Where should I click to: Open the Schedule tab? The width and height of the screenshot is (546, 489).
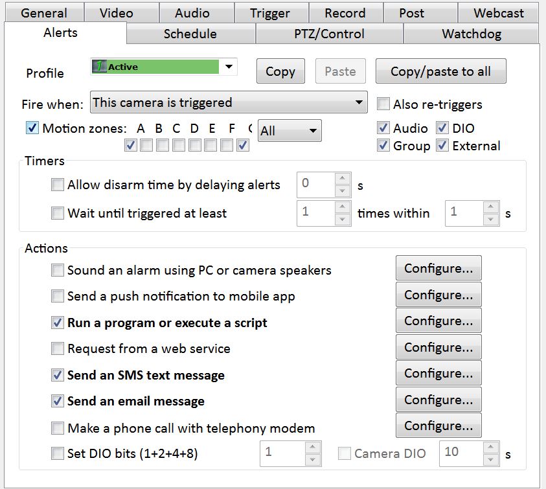(190, 34)
